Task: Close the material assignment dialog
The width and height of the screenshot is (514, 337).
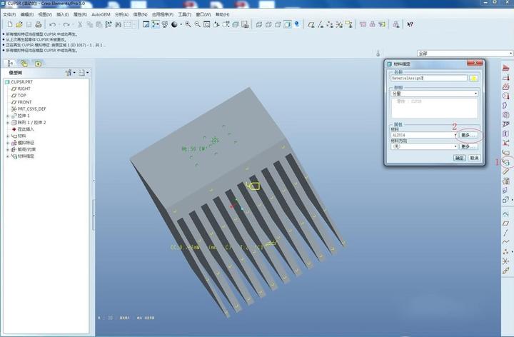Action: 474,63
